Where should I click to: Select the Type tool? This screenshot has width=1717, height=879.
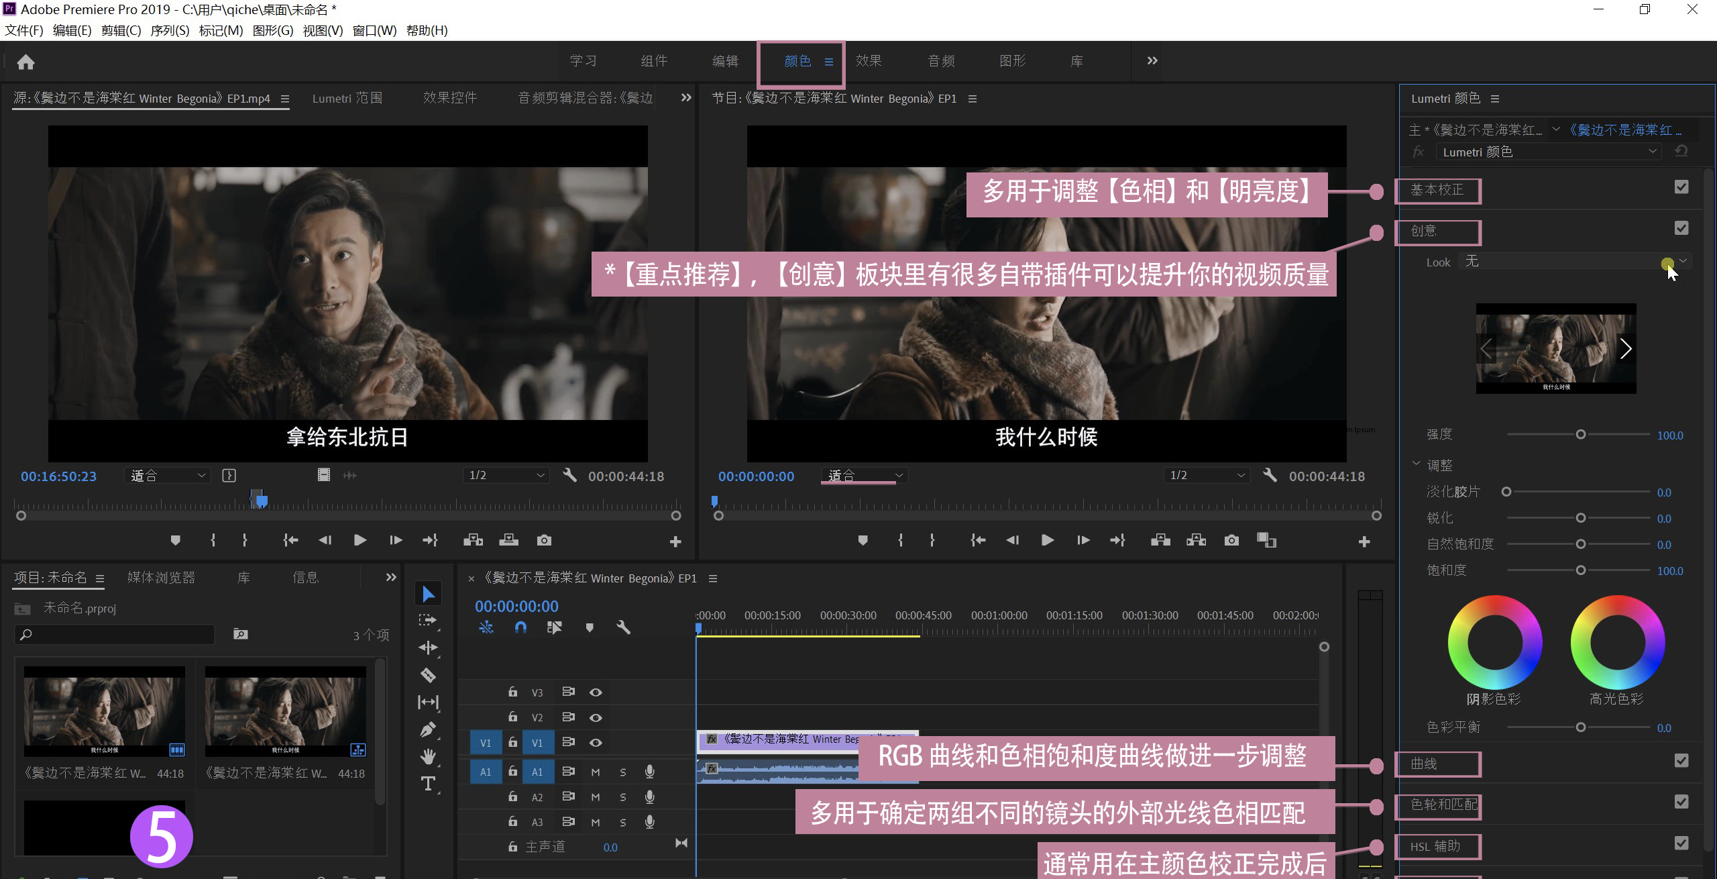(428, 784)
